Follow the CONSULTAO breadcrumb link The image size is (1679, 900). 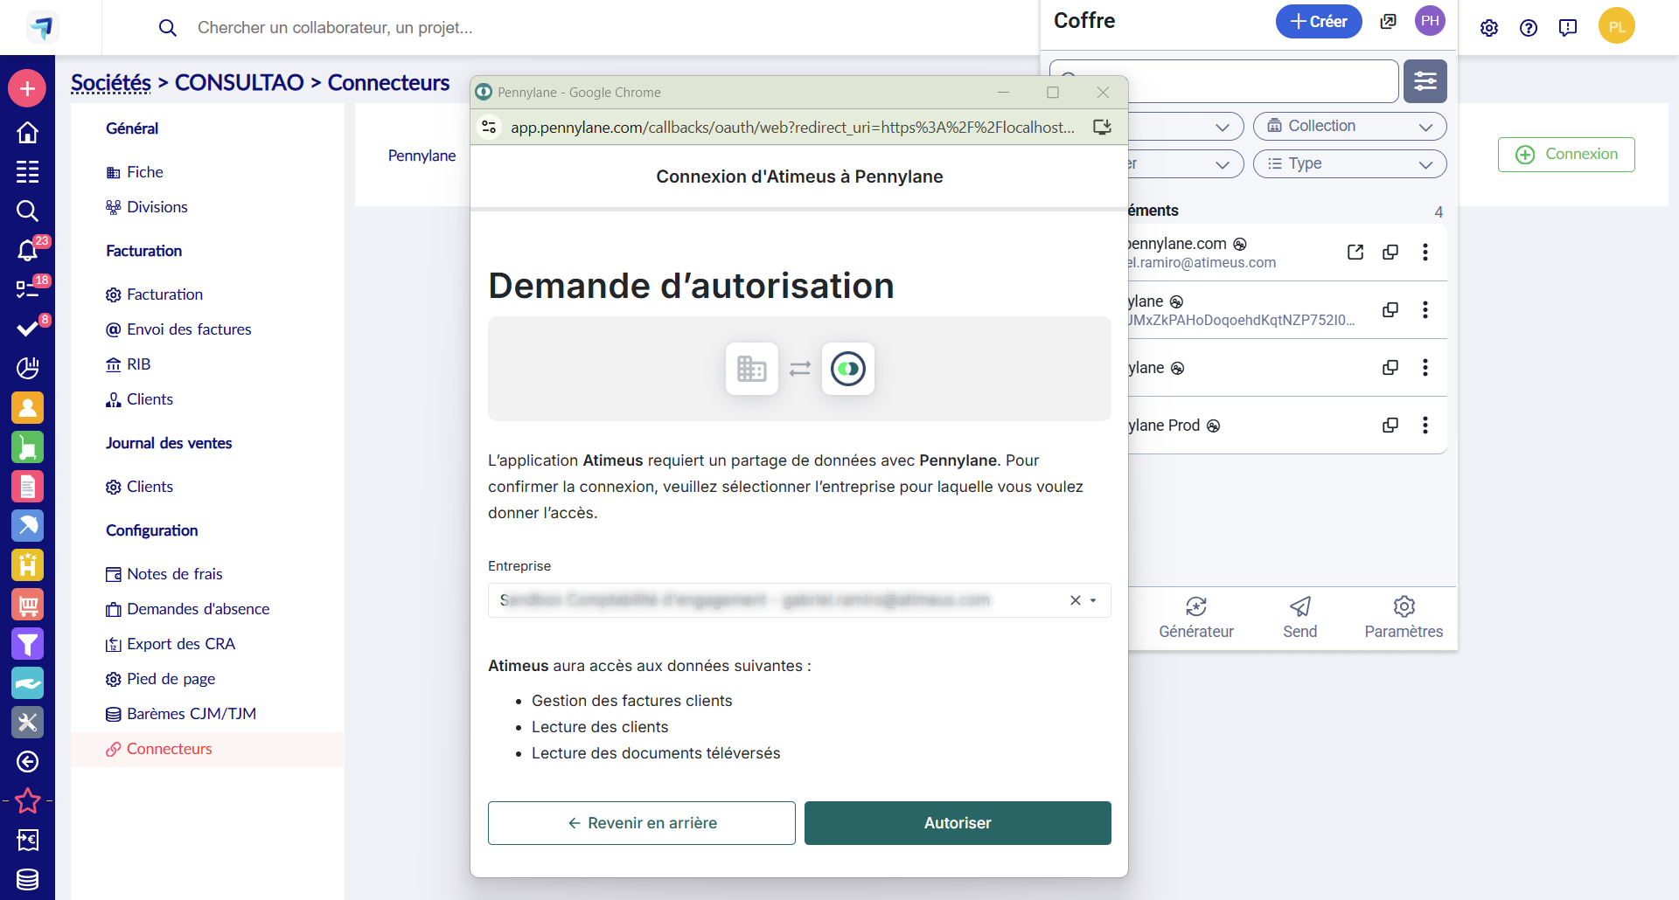240,83
